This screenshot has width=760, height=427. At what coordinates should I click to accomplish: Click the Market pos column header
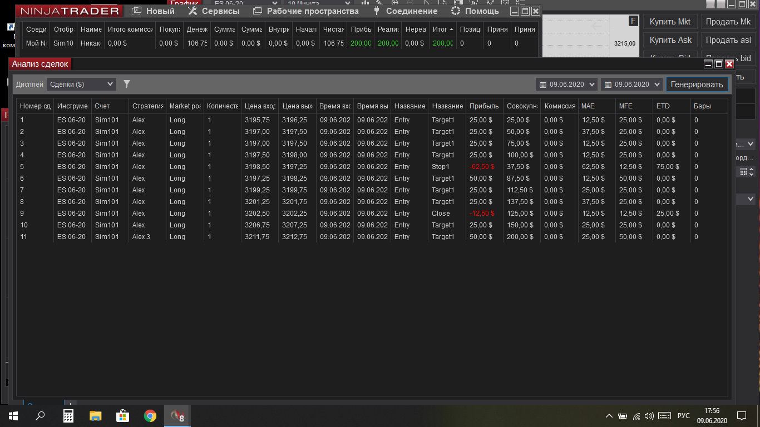pyautogui.click(x=185, y=106)
